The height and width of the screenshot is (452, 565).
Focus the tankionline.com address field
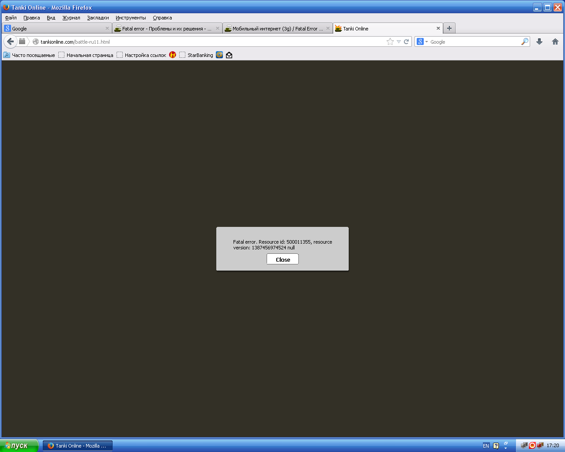[212, 41]
